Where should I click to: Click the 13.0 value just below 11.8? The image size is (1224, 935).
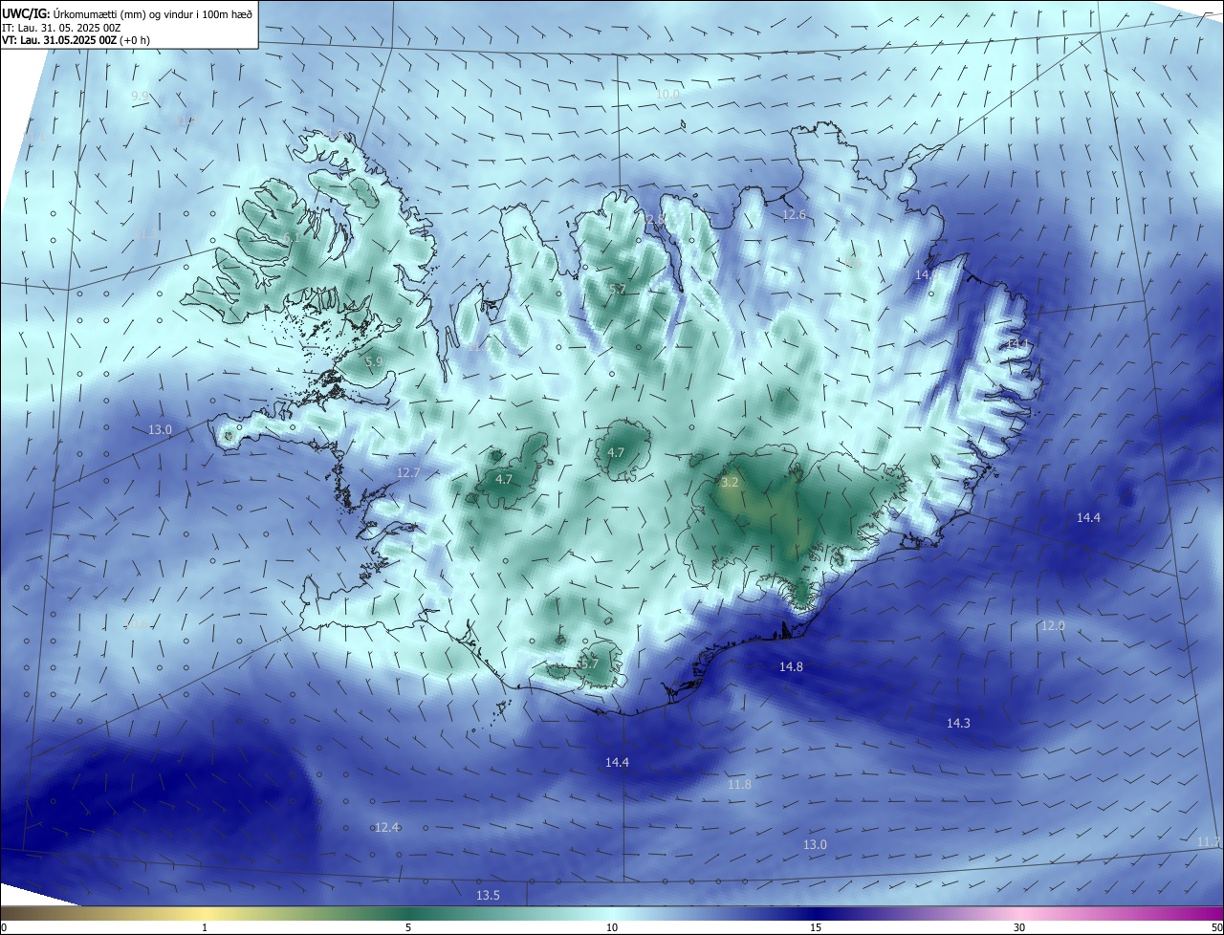(x=815, y=845)
